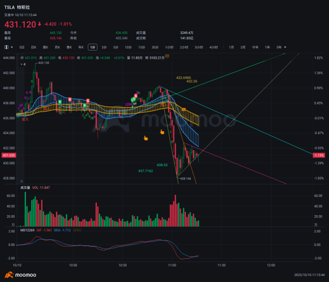
Task: Click the 432.6985 yellow price annotation
Action: [x=184, y=78]
